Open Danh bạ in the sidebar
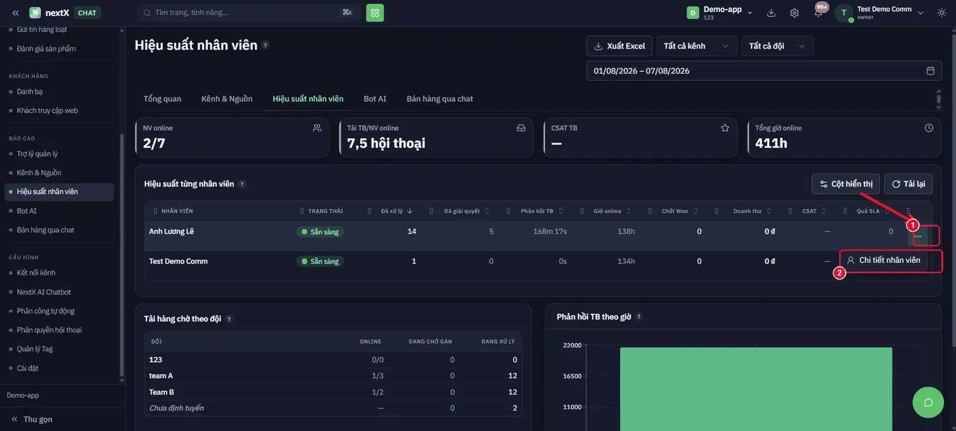The height and width of the screenshot is (431, 956). point(30,92)
